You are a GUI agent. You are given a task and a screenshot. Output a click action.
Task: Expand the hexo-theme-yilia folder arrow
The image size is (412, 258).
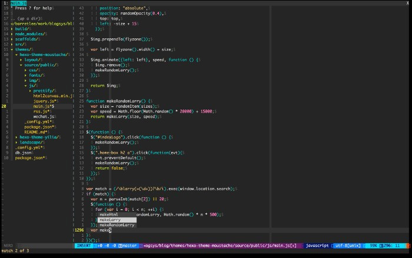coord(16,137)
